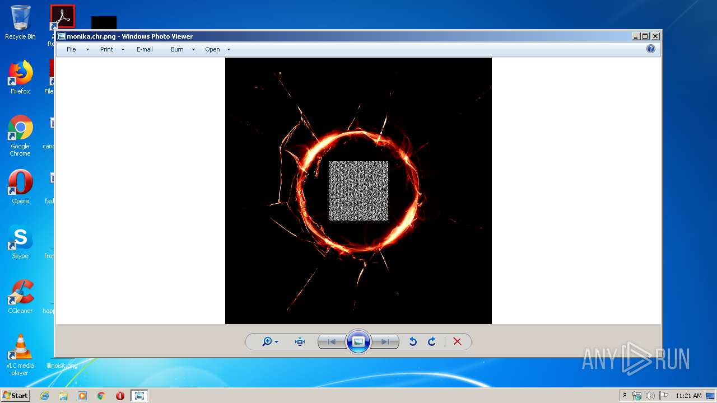Play the slide show
This screenshot has height=403, width=717.
[x=358, y=341]
